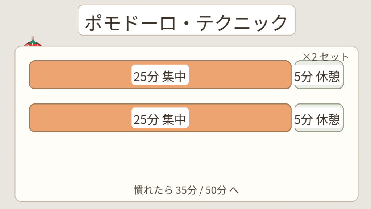The image size is (371, 209).
Task: Click the top 5分 休憩 block
Action: pyautogui.click(x=318, y=75)
